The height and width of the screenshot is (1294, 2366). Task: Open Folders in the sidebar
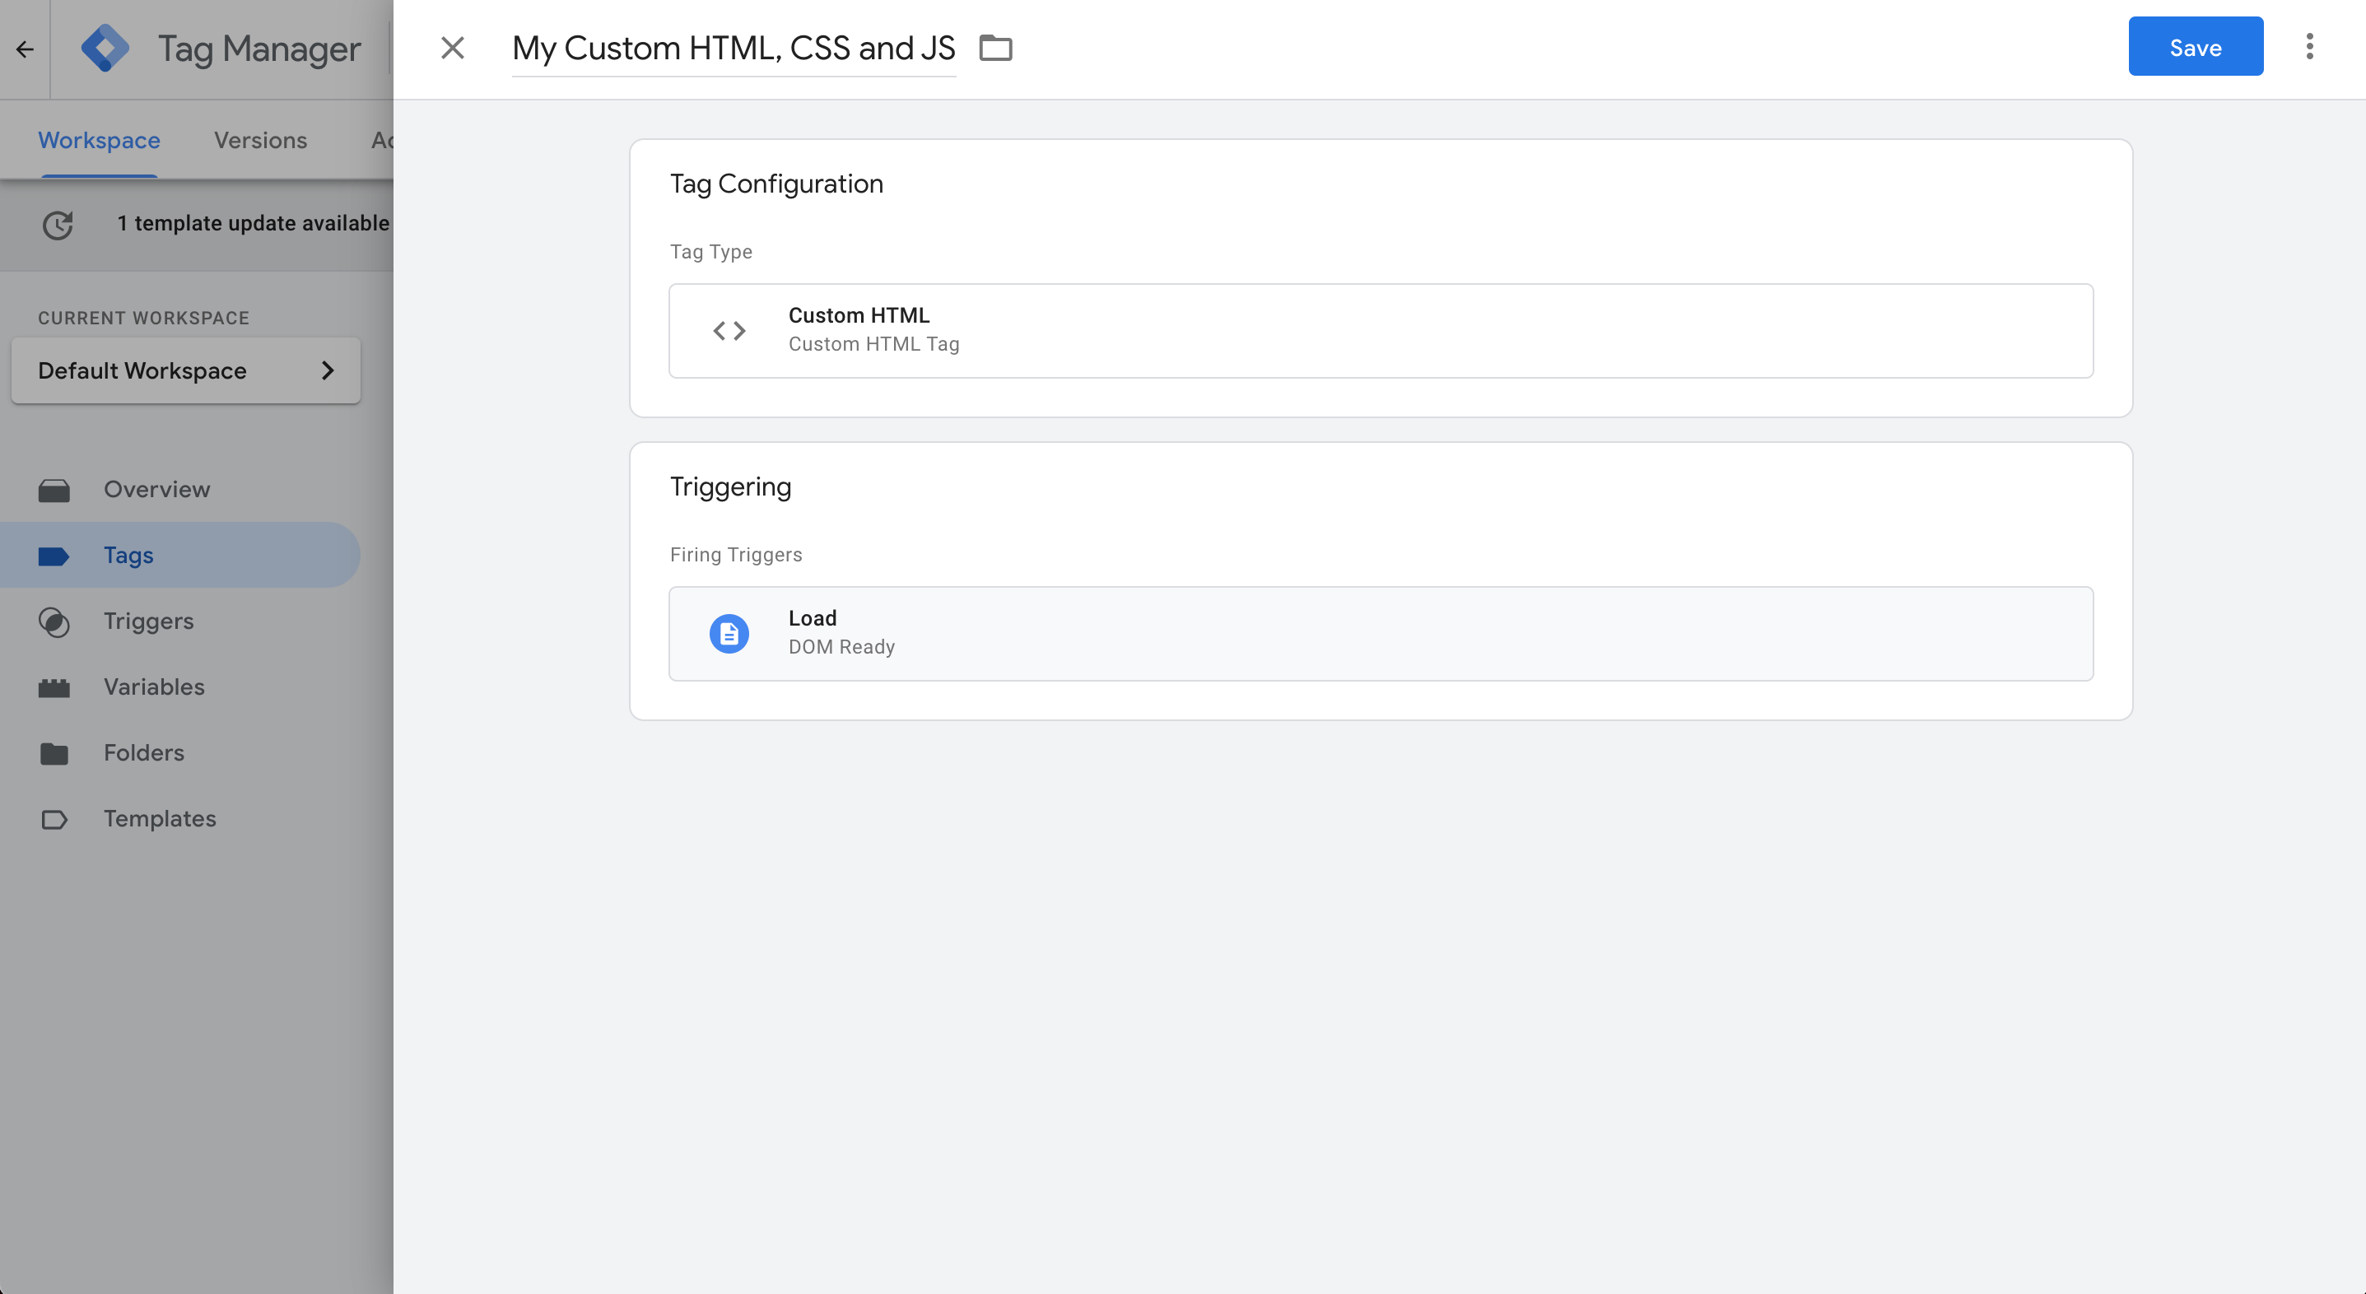click(143, 753)
